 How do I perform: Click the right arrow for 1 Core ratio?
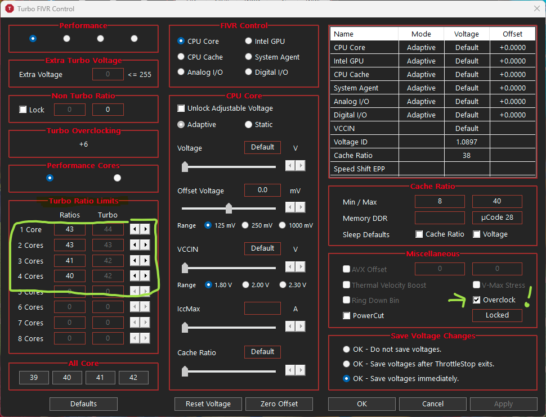[145, 229]
